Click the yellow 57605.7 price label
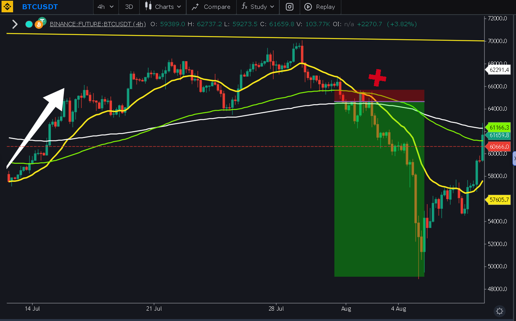The image size is (516, 321). [x=498, y=200]
